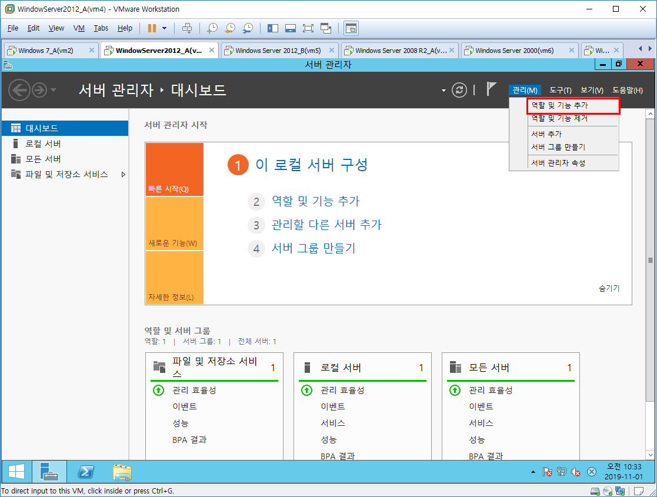Select 파일 및 저장소 서비스 sidebar item
Screen dimensions: 657x497
pos(65,174)
